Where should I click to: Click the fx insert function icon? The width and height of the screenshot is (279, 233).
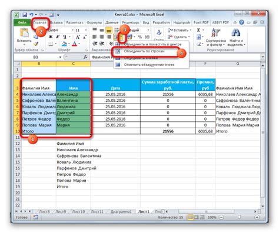[85, 57]
